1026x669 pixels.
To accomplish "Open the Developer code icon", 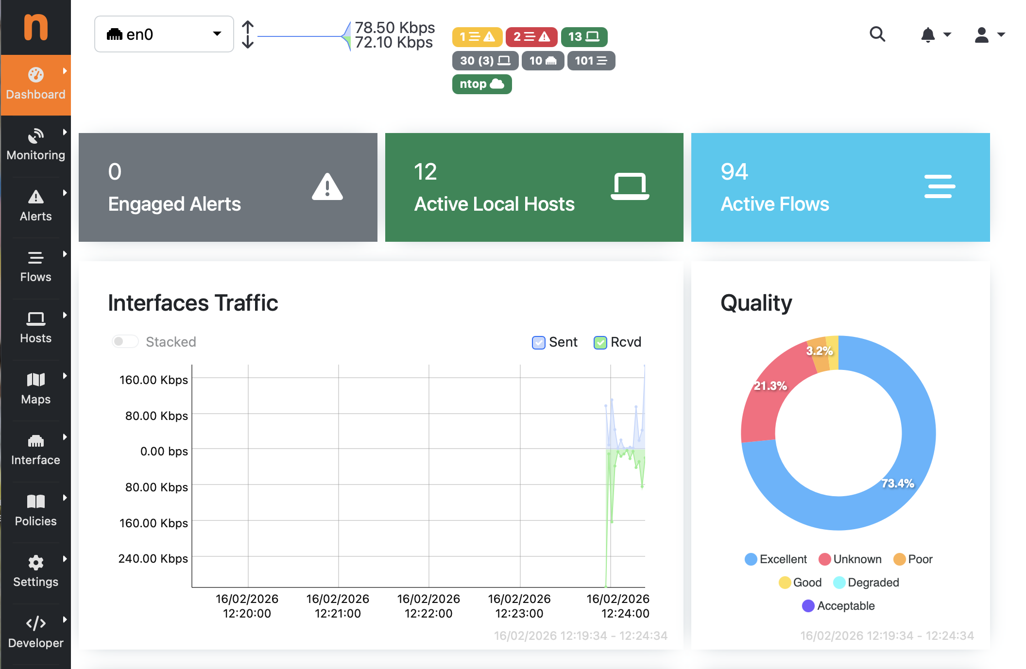I will click(x=35, y=623).
